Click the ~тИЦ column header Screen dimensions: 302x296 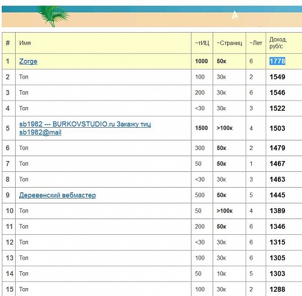pos(202,43)
